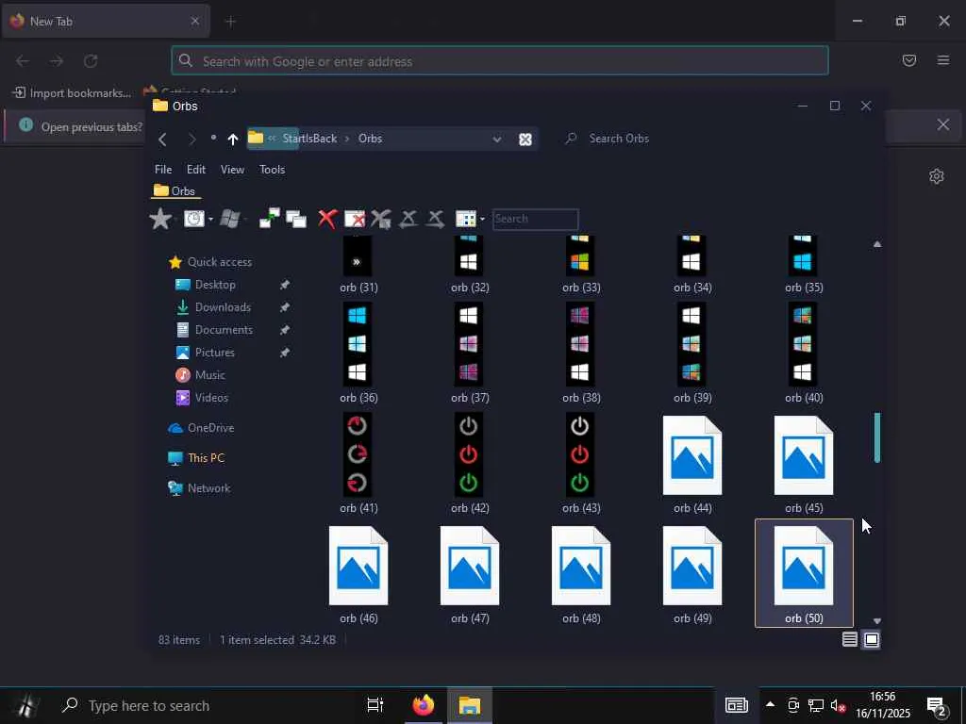
Task: Click the vertical scrollbar thumb in file list
Action: [x=876, y=437]
